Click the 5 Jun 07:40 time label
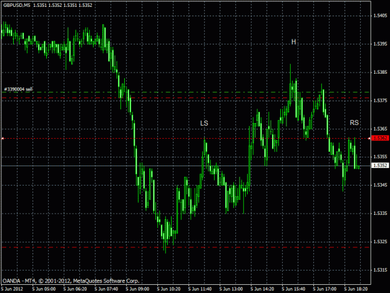Screen dimensions: 390x293 click(x=107, y=289)
